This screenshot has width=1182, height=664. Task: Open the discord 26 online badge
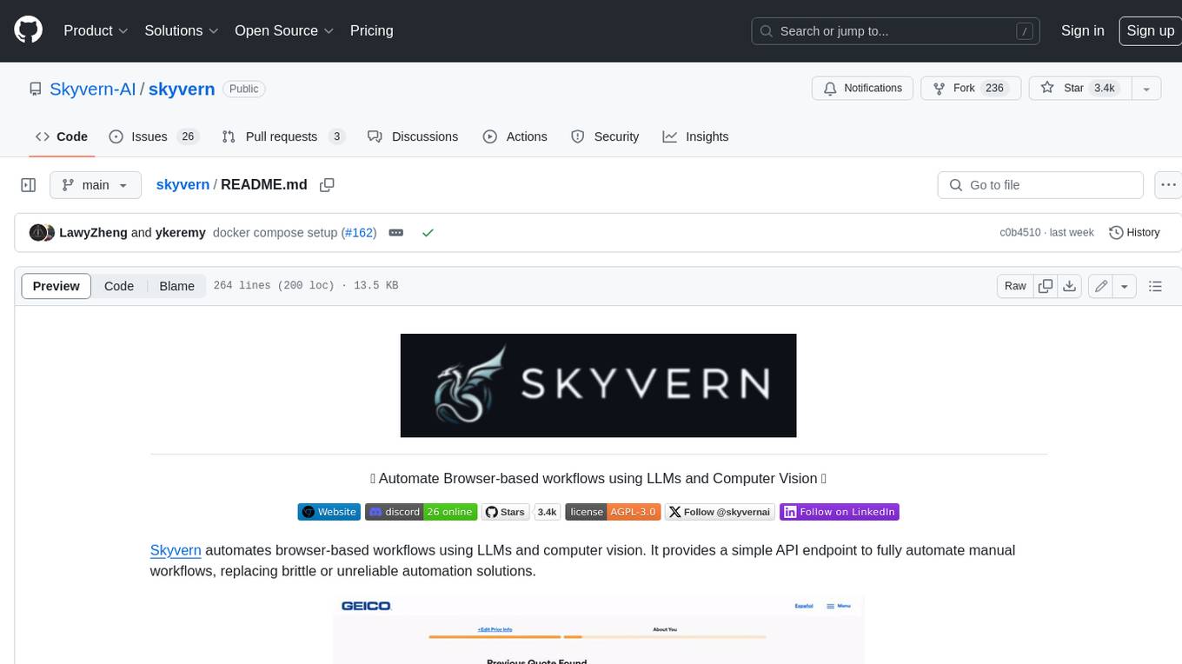tap(421, 512)
